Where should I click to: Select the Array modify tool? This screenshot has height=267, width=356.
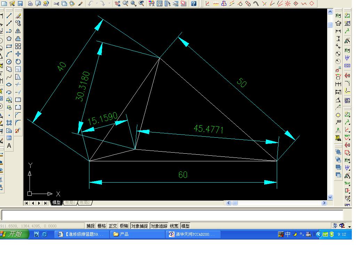point(18,46)
